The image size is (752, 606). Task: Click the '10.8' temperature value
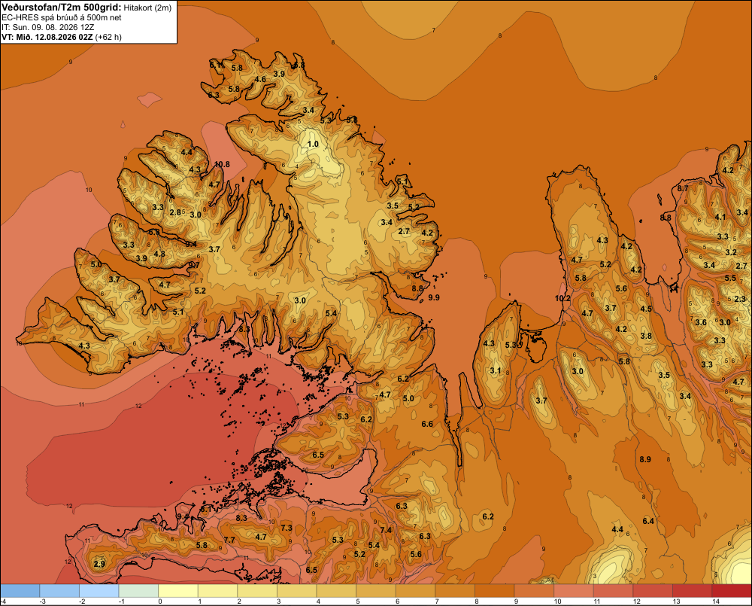point(222,164)
